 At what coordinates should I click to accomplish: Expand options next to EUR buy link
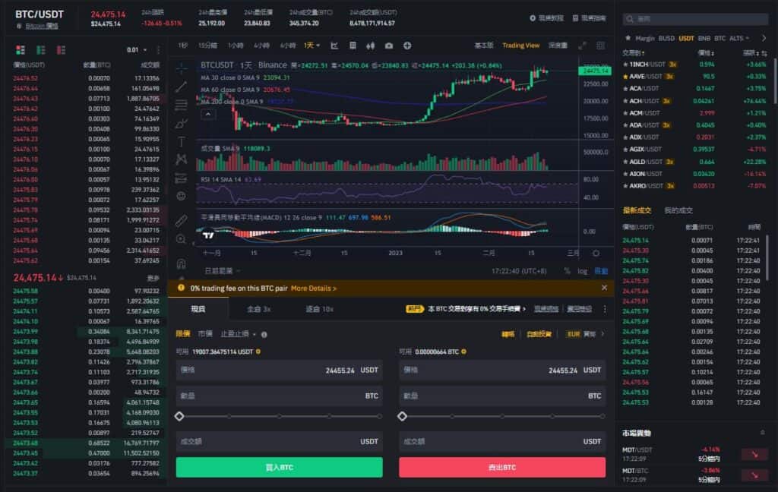coord(602,334)
